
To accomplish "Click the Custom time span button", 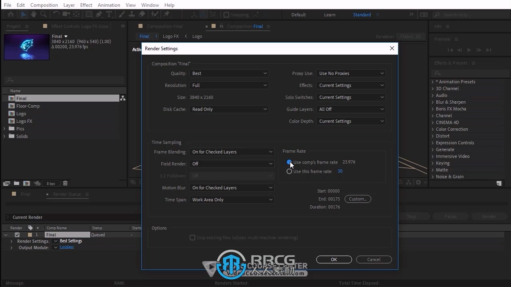I will pos(358,199).
